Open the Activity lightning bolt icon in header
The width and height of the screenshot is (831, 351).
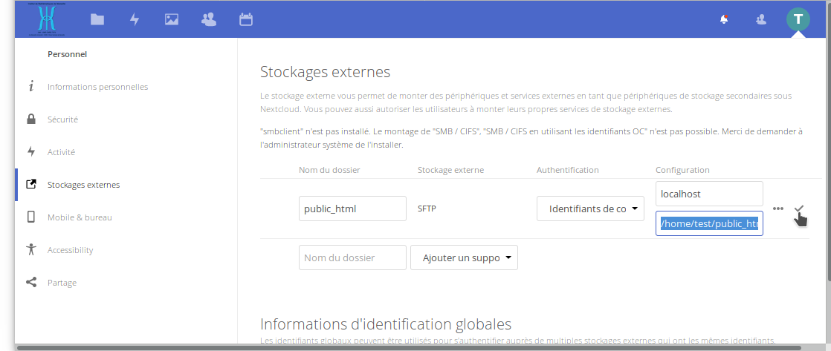tap(135, 20)
